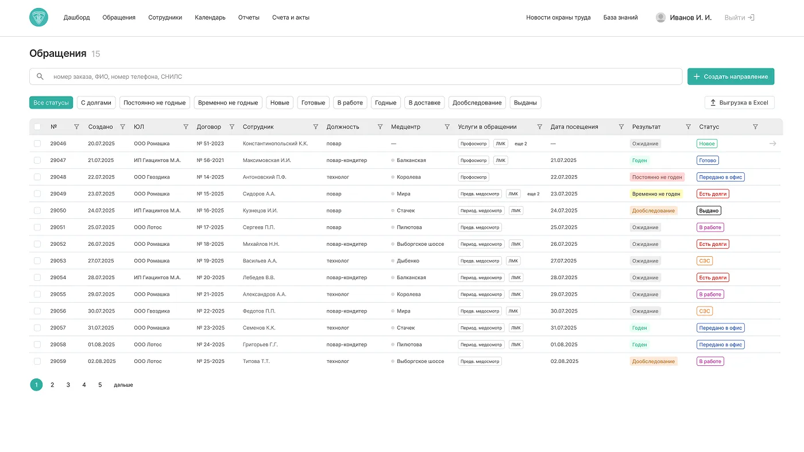Click the «Создать направление» button
Viewport: 804px width, 452px height.
pyautogui.click(x=730, y=76)
